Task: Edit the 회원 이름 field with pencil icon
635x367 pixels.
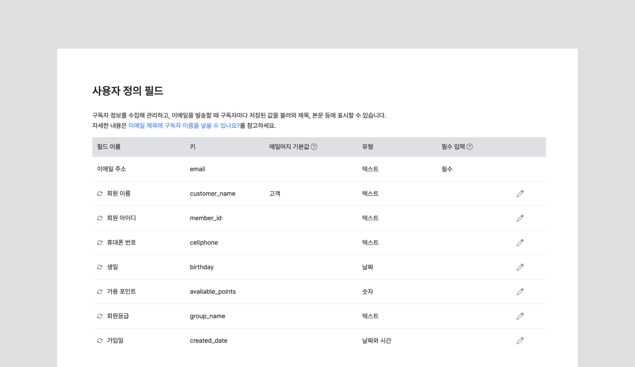Action: click(520, 194)
